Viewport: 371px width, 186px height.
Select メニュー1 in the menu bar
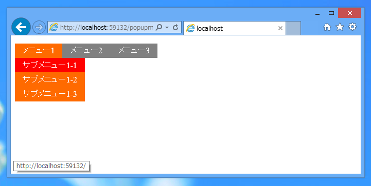click(39, 50)
